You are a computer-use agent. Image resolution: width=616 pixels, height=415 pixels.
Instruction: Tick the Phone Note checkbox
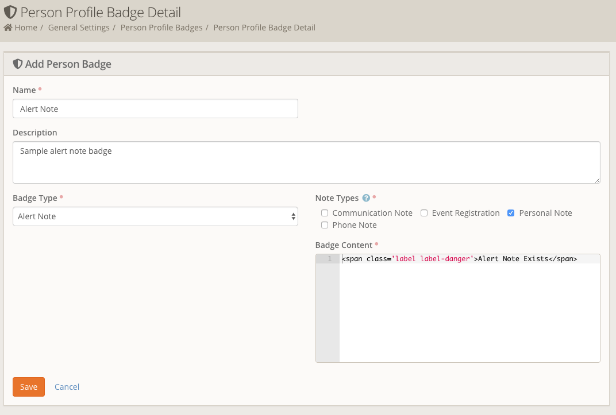pos(325,225)
